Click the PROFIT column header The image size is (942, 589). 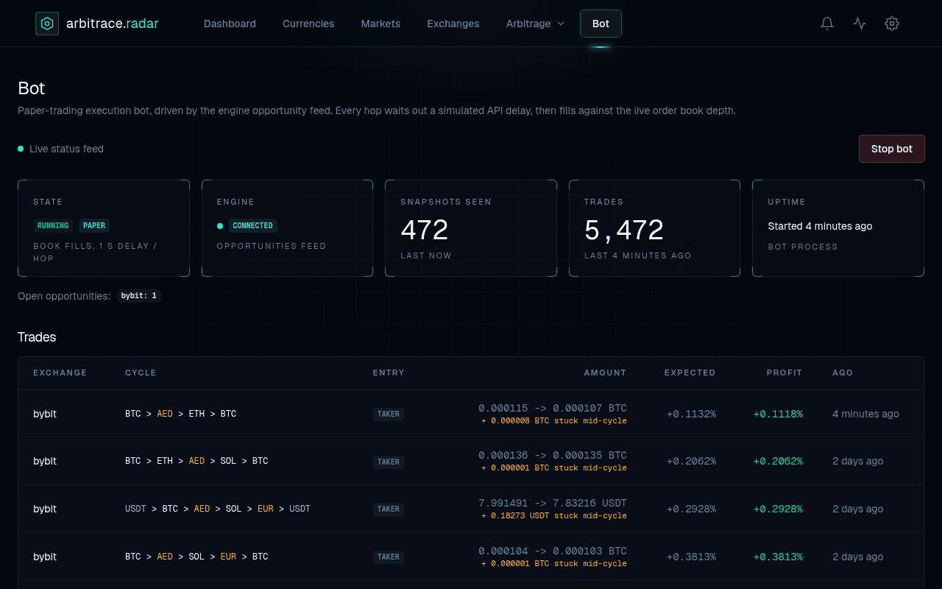785,373
